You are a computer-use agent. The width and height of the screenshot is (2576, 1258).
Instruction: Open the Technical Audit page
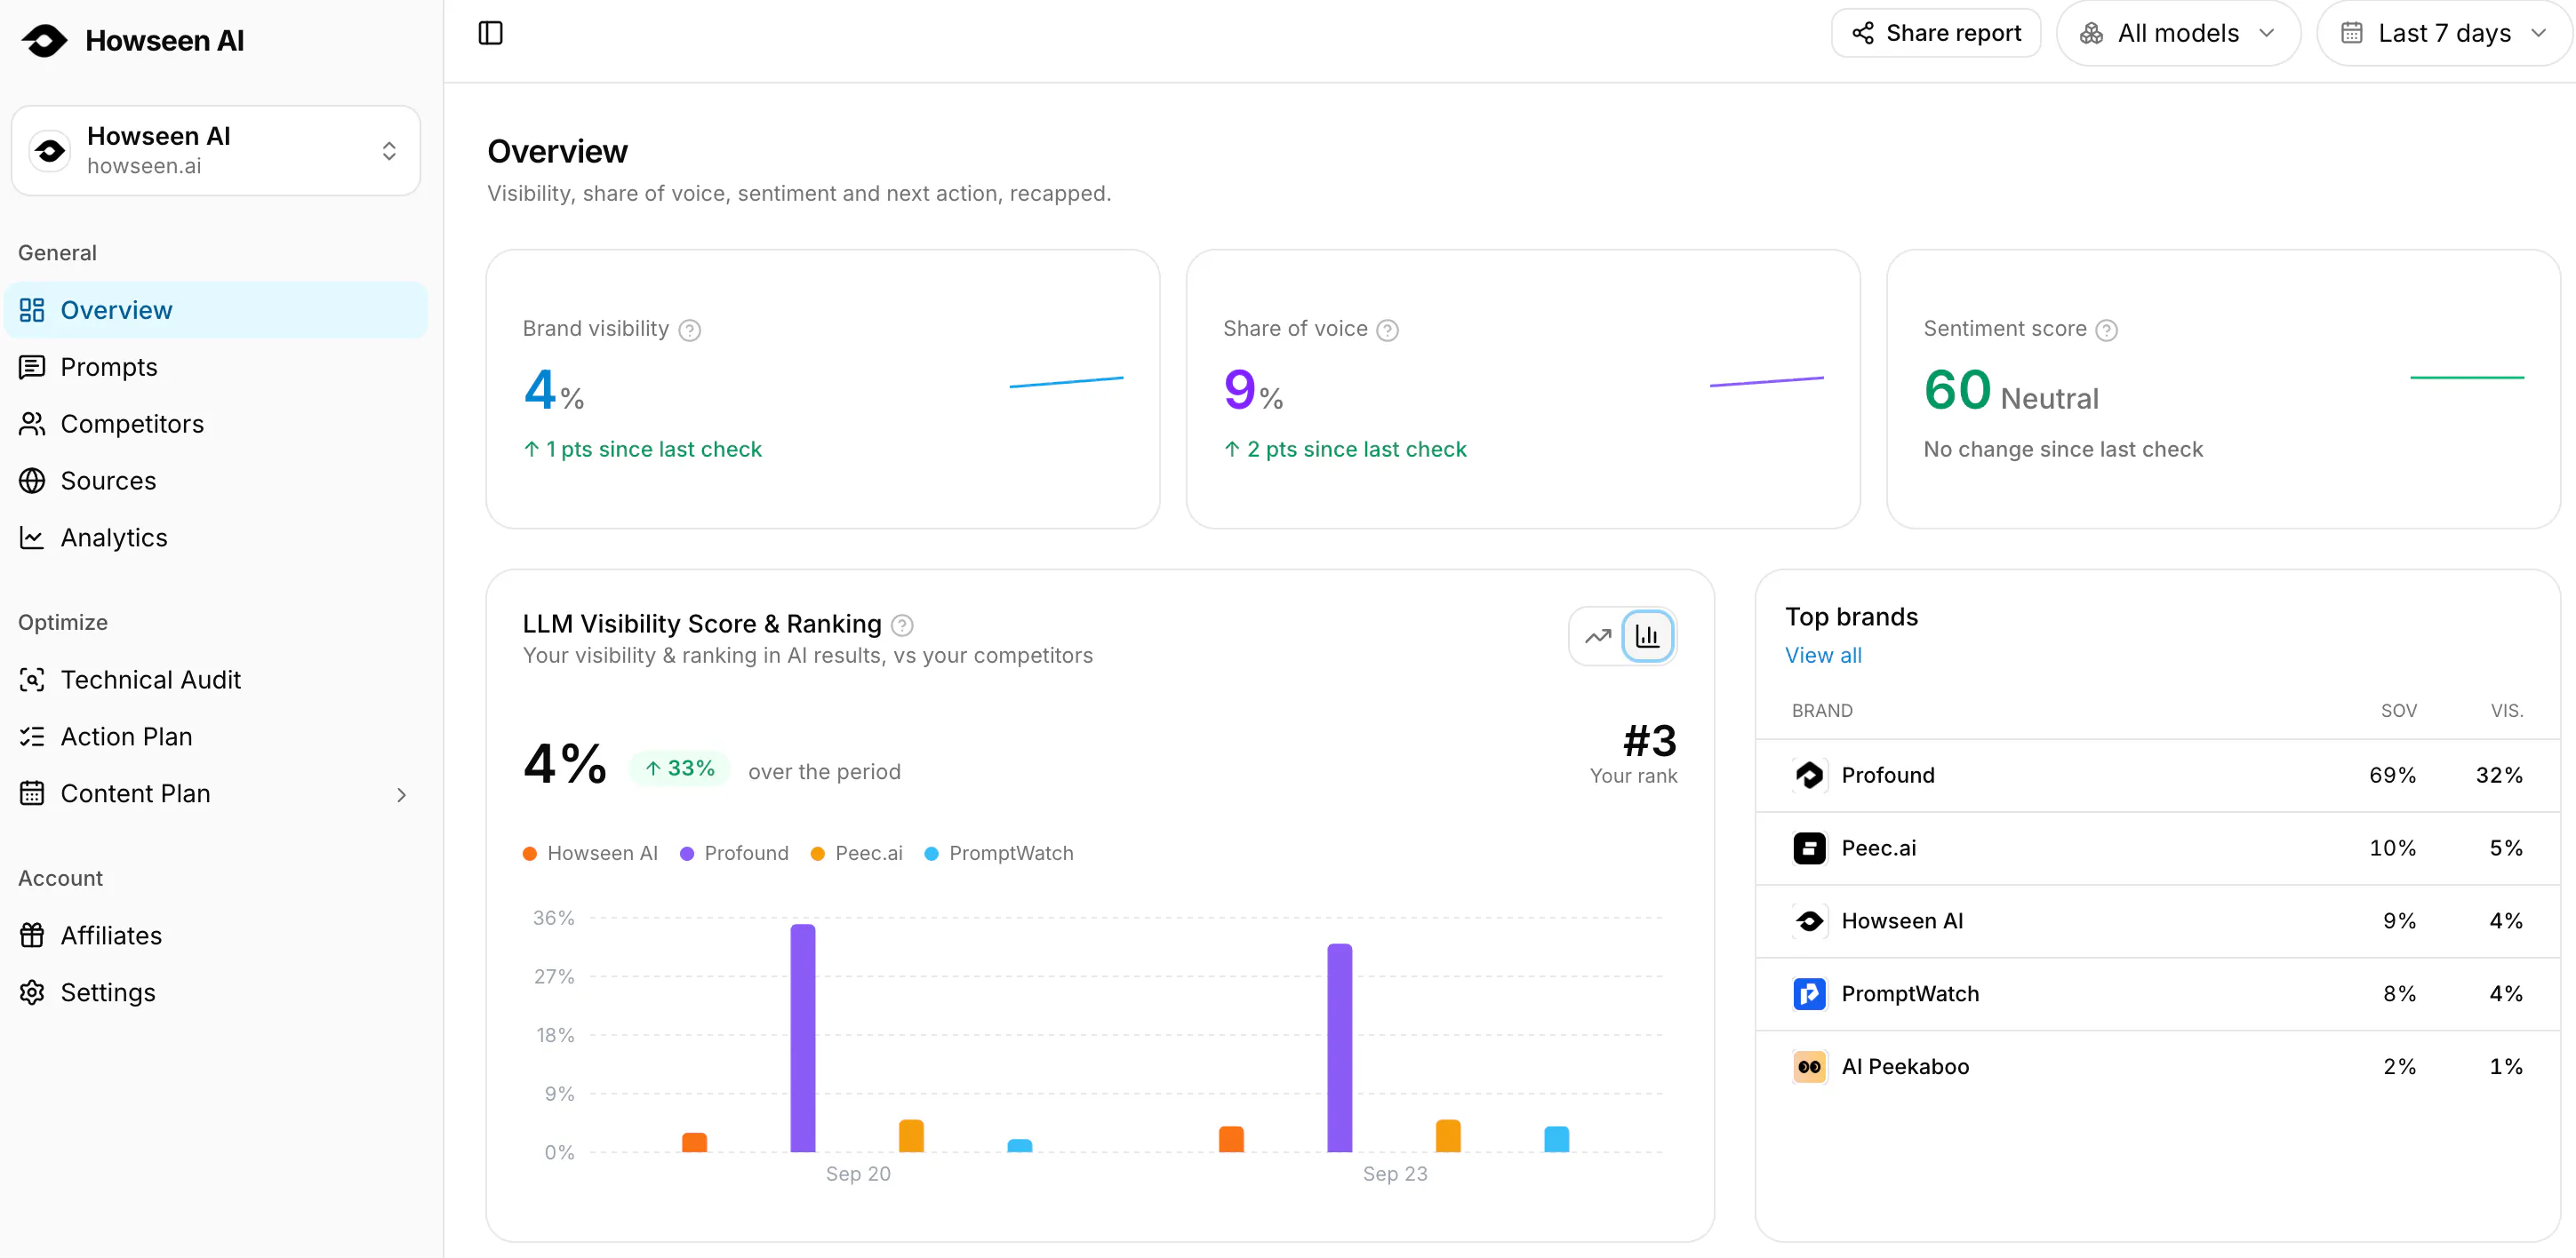click(x=216, y=681)
